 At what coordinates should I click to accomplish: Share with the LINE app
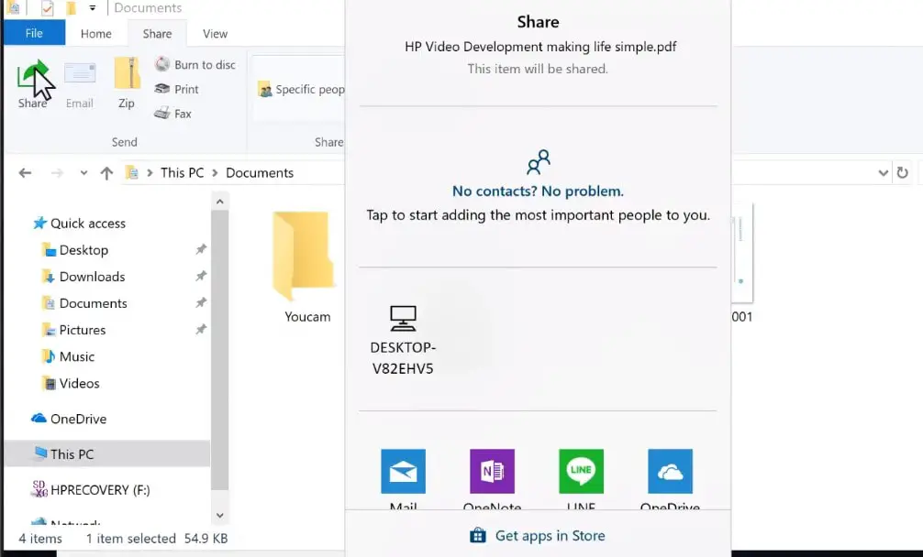(x=581, y=479)
